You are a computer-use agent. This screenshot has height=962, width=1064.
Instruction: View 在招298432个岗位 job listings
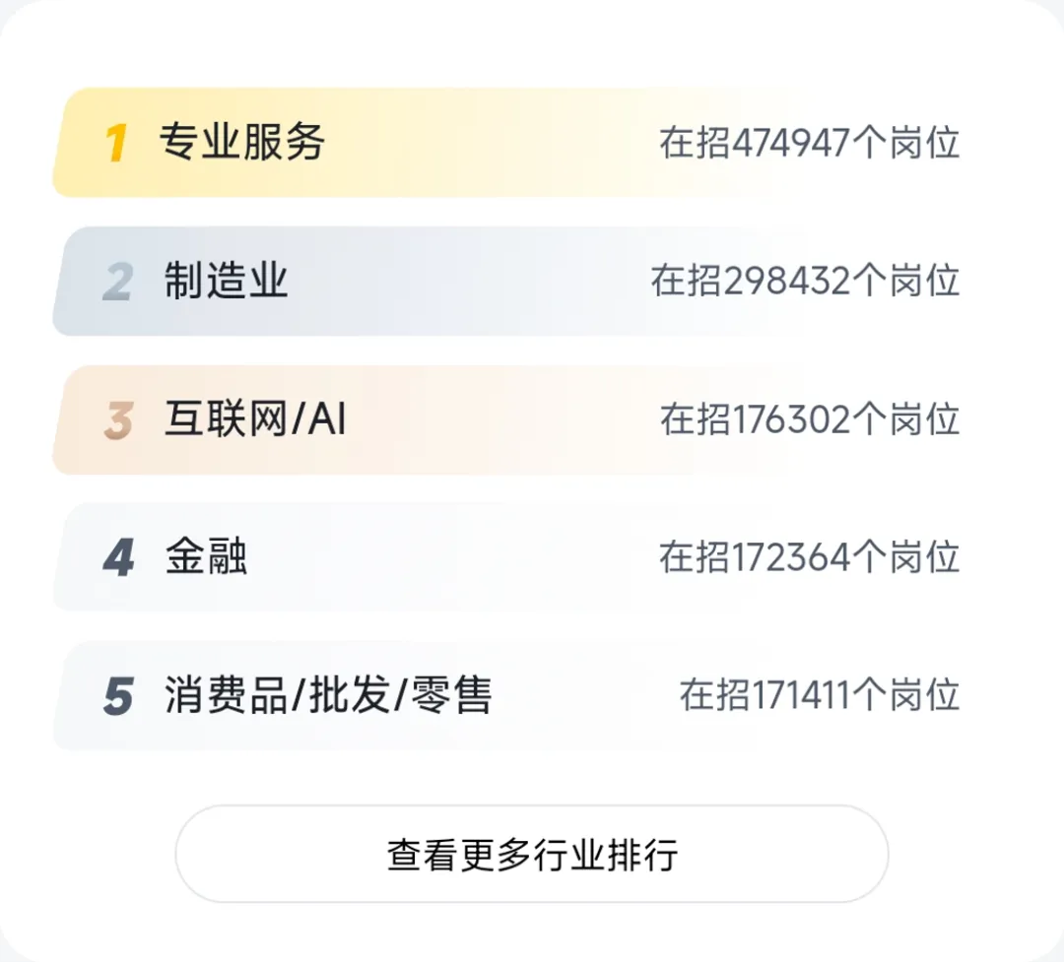click(806, 281)
